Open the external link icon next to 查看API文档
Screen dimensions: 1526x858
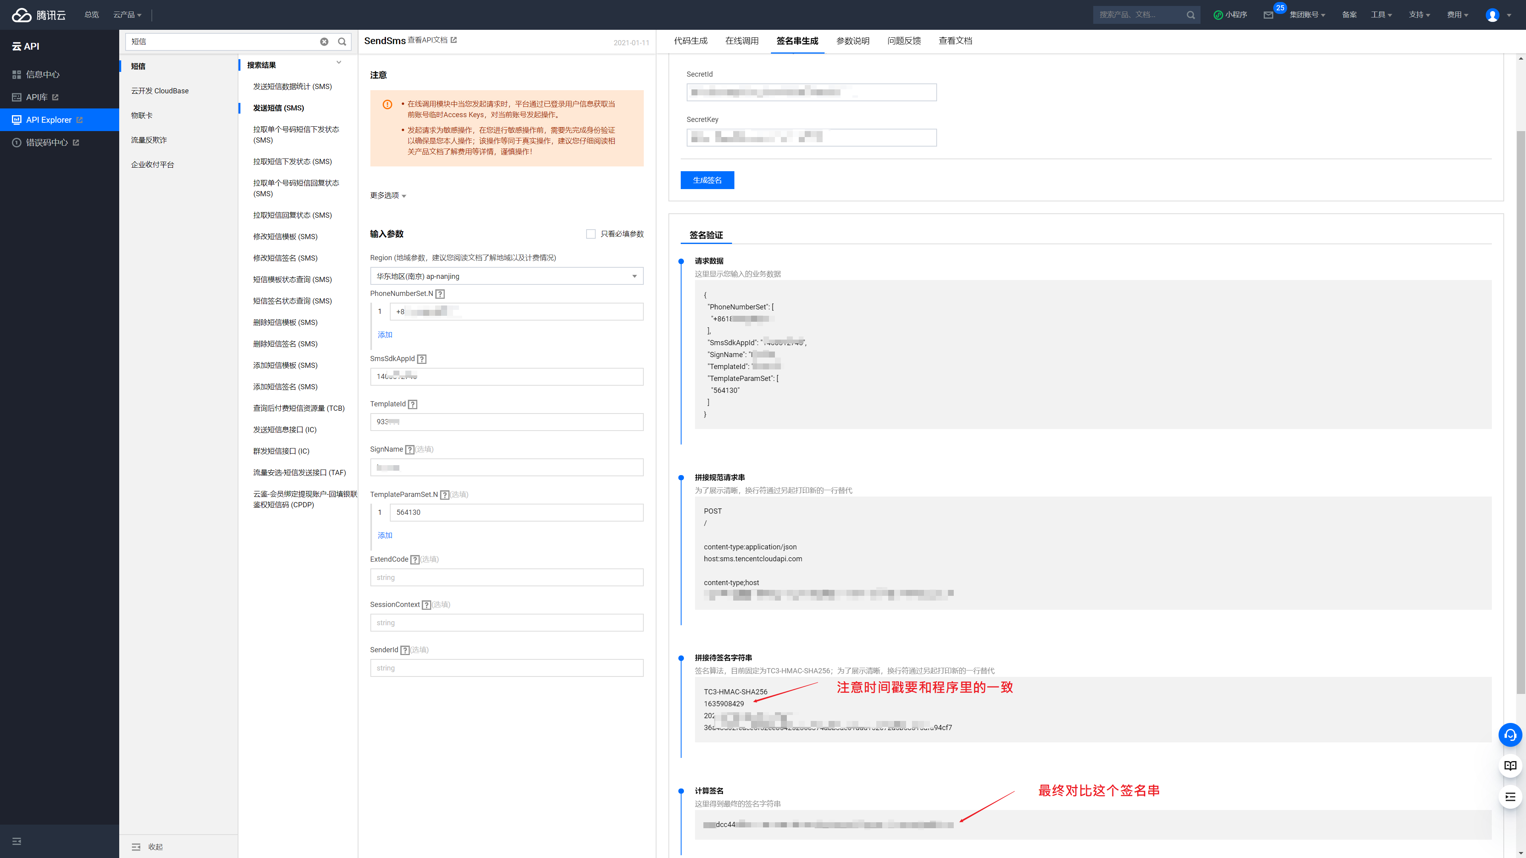(x=454, y=40)
